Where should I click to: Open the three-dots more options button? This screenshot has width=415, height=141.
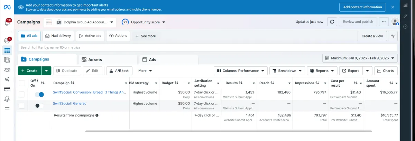click(x=384, y=22)
